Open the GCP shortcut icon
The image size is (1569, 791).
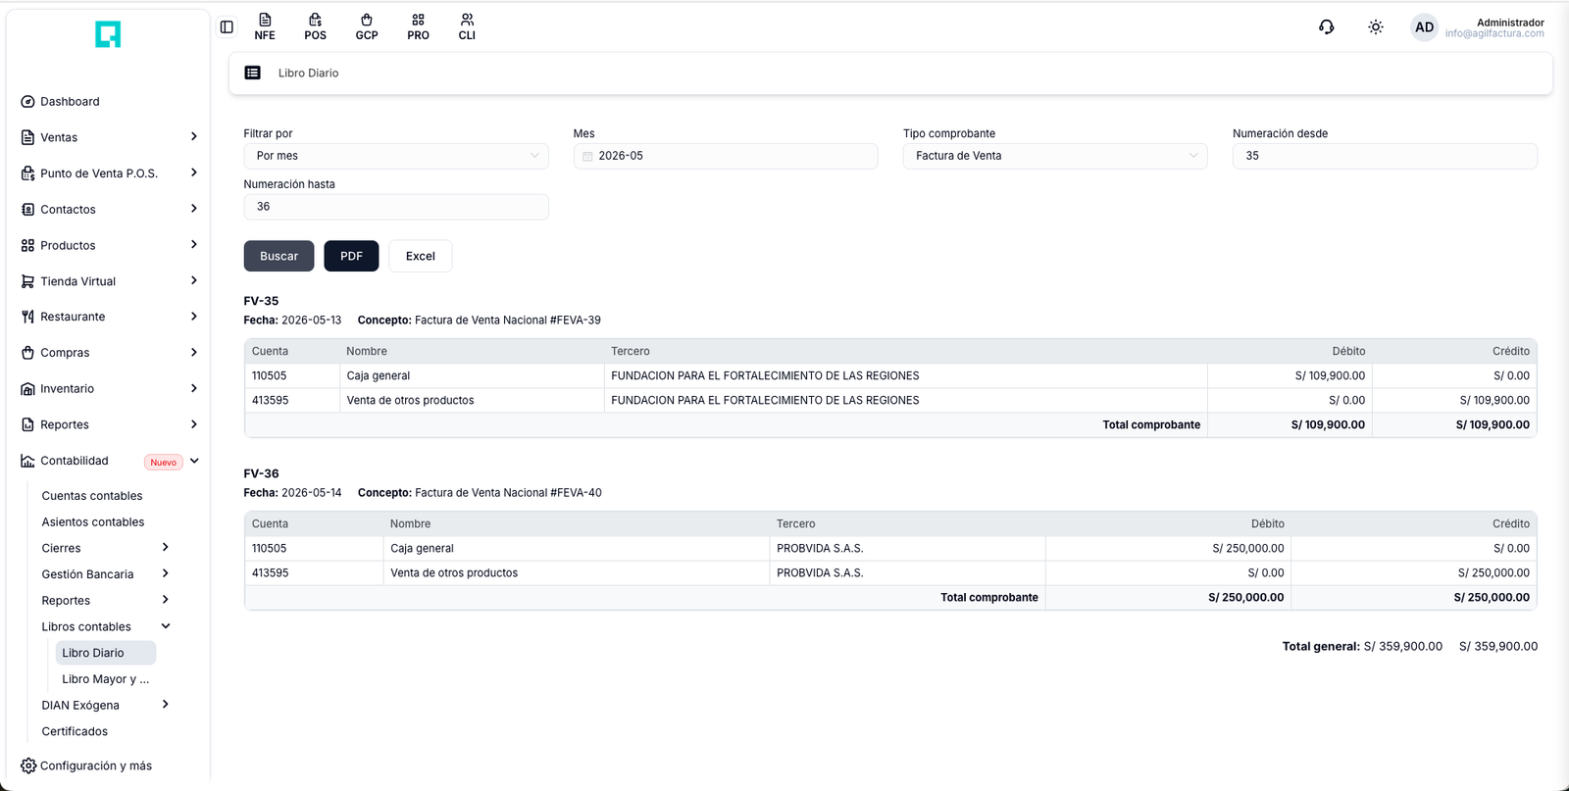coord(367,27)
